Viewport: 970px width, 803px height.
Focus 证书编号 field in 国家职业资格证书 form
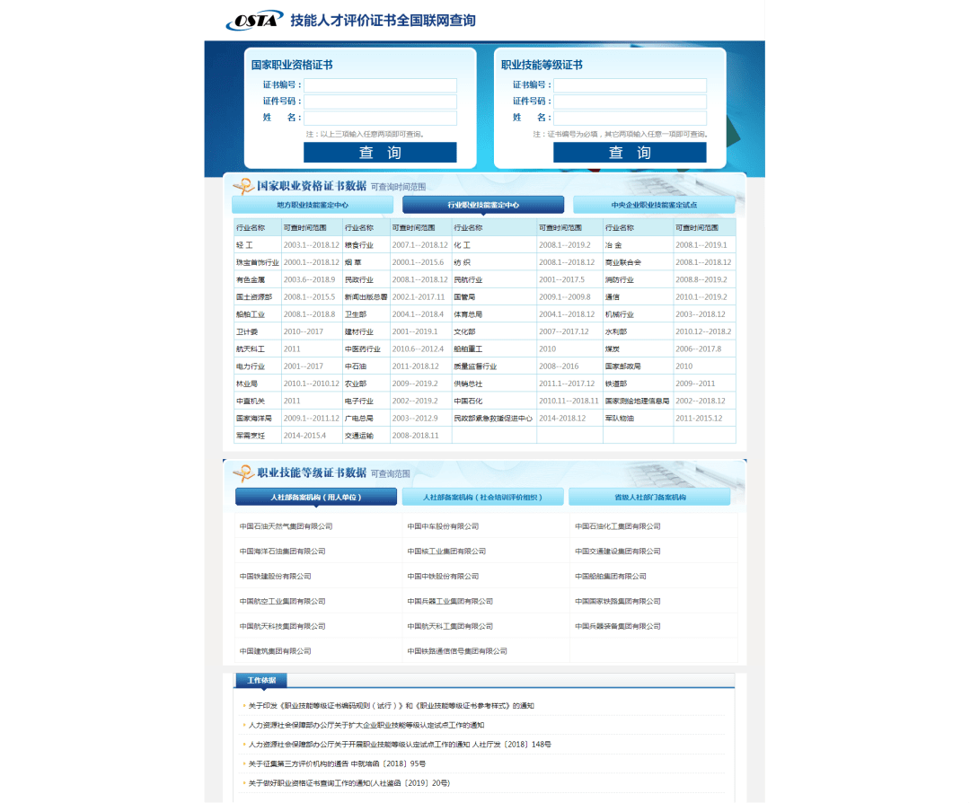coord(380,85)
